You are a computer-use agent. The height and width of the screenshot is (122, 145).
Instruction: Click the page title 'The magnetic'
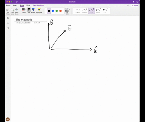24,20
